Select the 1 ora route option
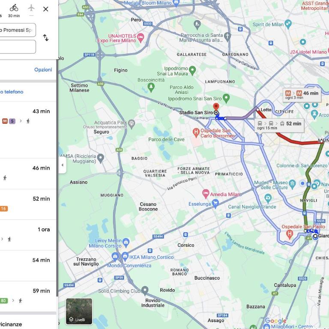This screenshot has height=329, width=329. pos(28,235)
